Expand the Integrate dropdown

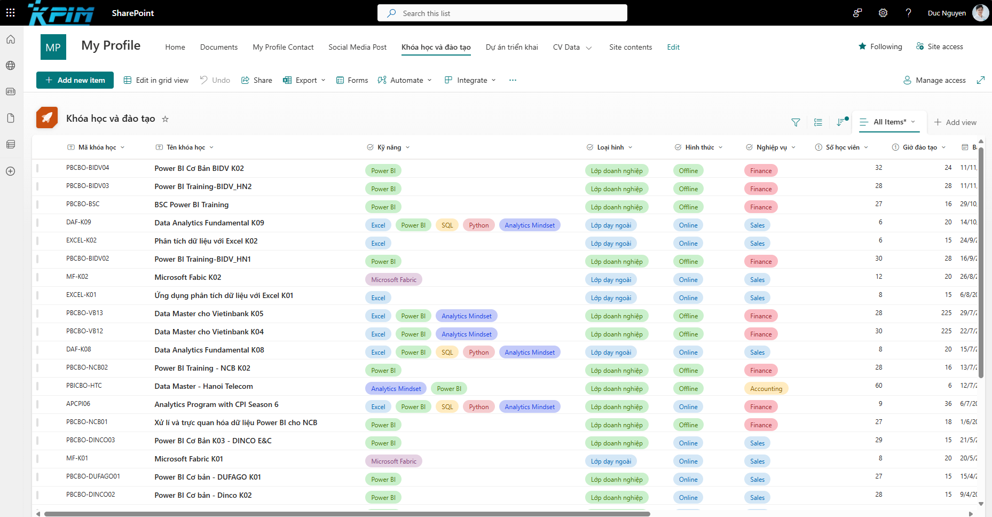493,80
